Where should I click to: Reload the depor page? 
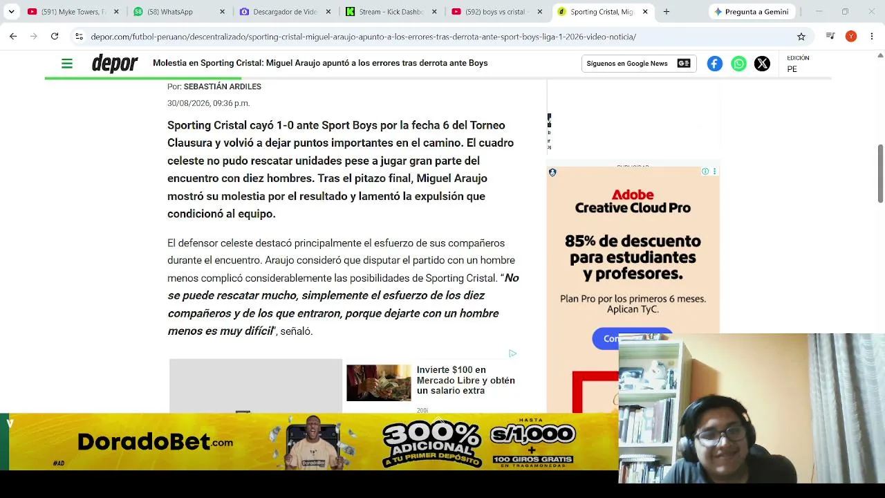point(55,37)
